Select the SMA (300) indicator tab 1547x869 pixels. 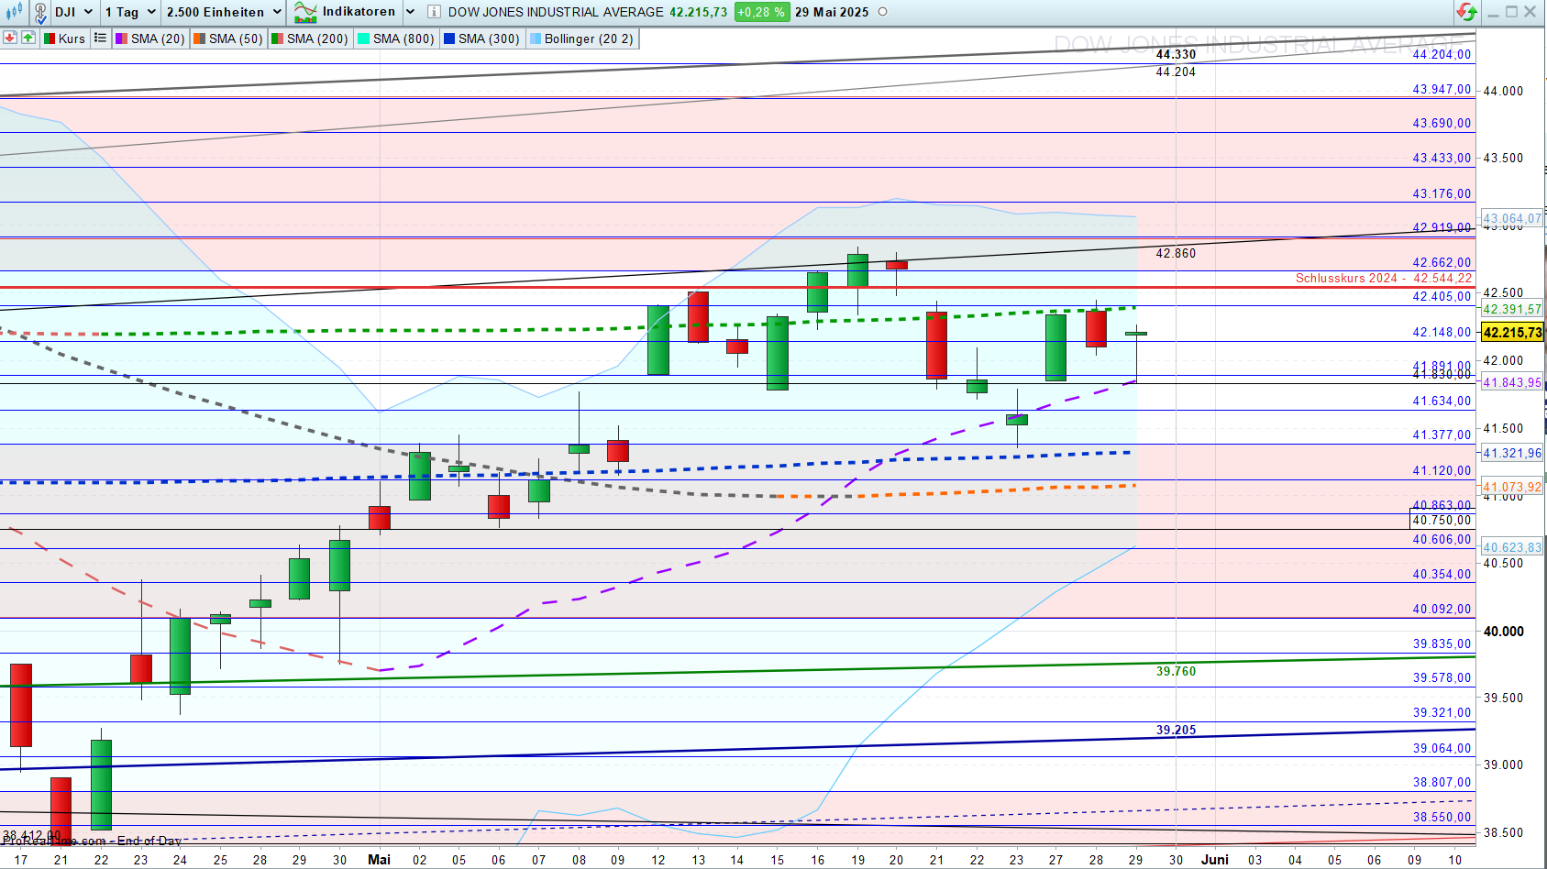tap(481, 38)
